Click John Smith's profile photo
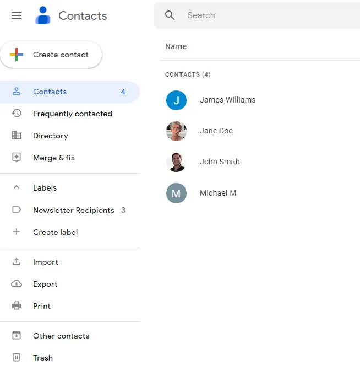 (x=176, y=162)
